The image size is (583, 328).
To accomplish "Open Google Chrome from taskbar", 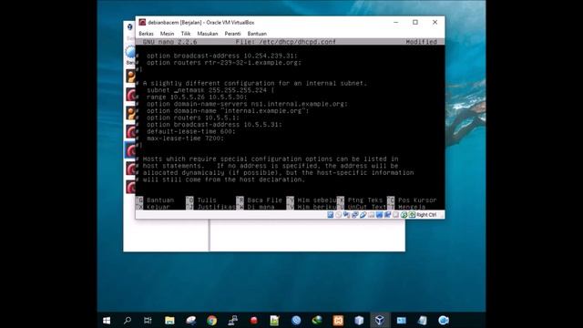I will (212, 320).
